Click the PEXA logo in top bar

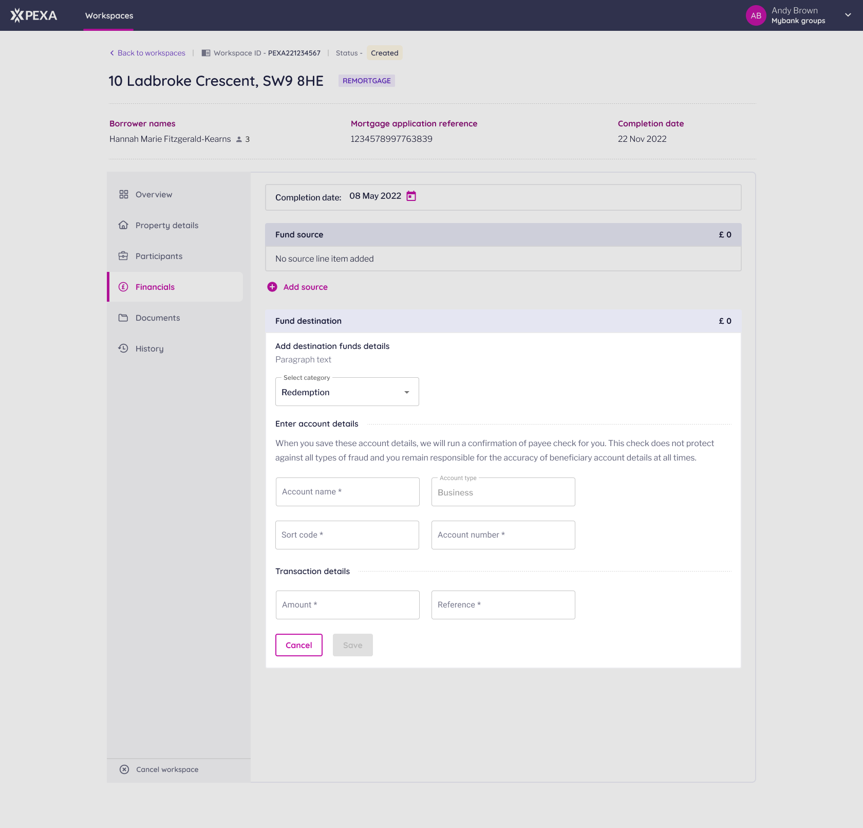click(x=34, y=15)
